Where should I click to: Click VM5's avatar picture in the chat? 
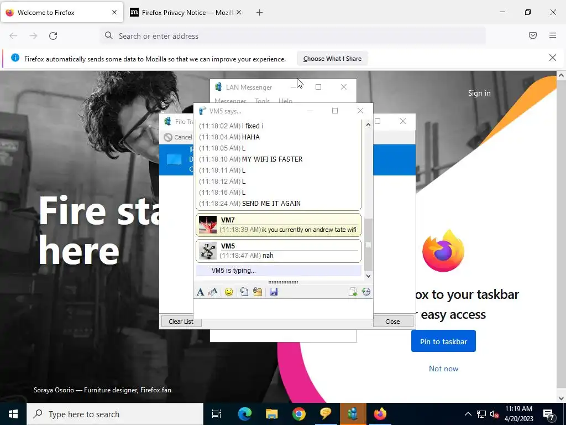pos(208,251)
